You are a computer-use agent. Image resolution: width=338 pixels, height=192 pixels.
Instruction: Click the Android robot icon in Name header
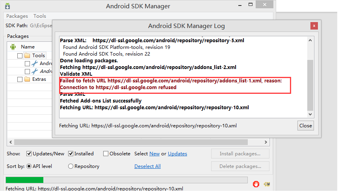13,47
